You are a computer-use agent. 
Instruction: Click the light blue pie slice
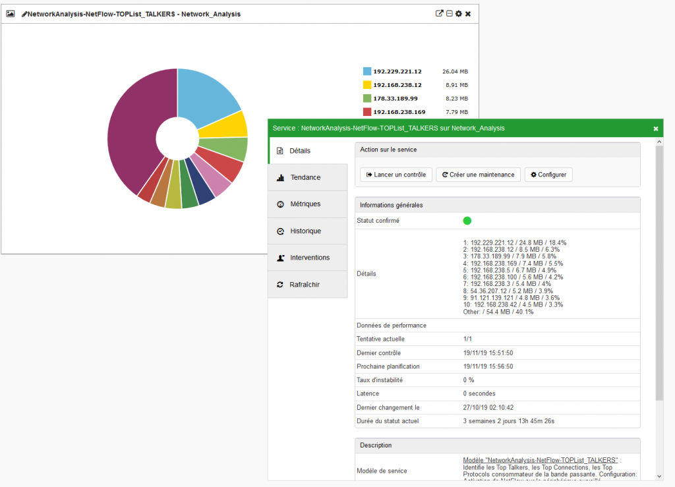coord(204,97)
